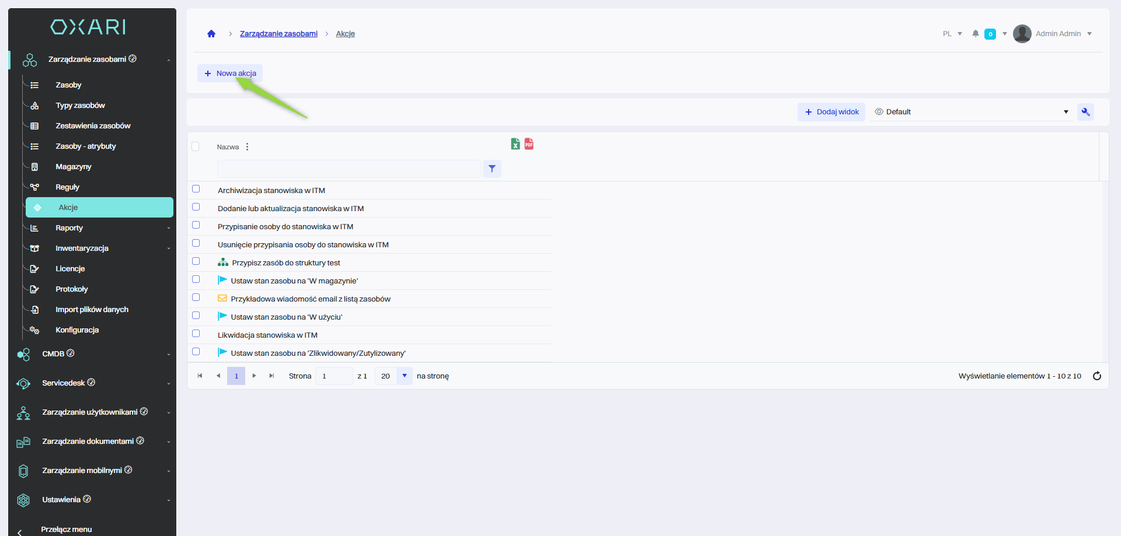Click the notification bell icon
The image size is (1121, 536).
[975, 34]
